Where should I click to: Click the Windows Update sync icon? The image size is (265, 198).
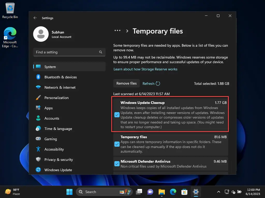tap(38, 170)
